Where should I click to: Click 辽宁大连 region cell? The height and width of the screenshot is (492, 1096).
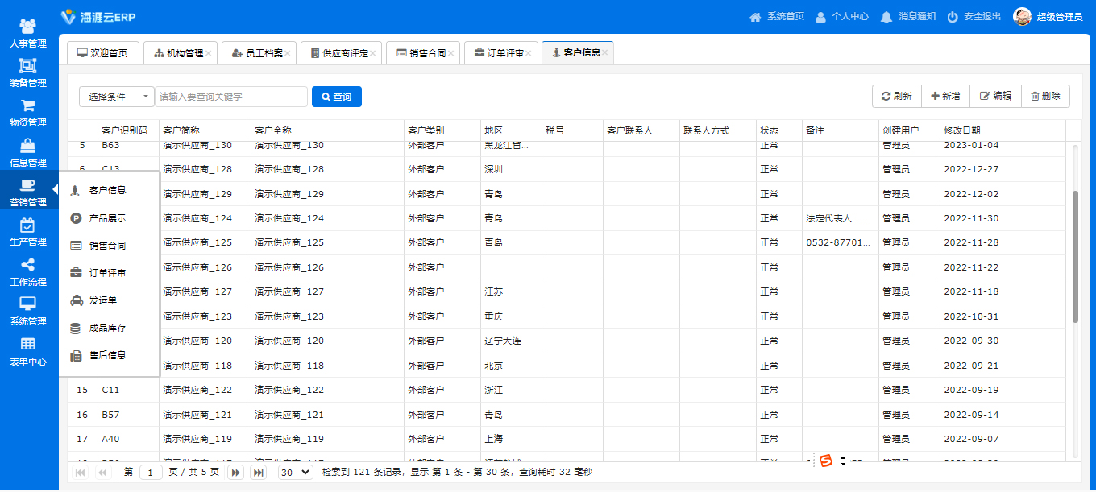(x=511, y=341)
